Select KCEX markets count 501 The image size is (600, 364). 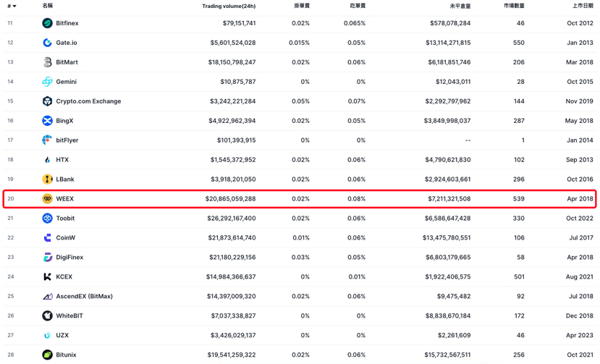point(519,276)
